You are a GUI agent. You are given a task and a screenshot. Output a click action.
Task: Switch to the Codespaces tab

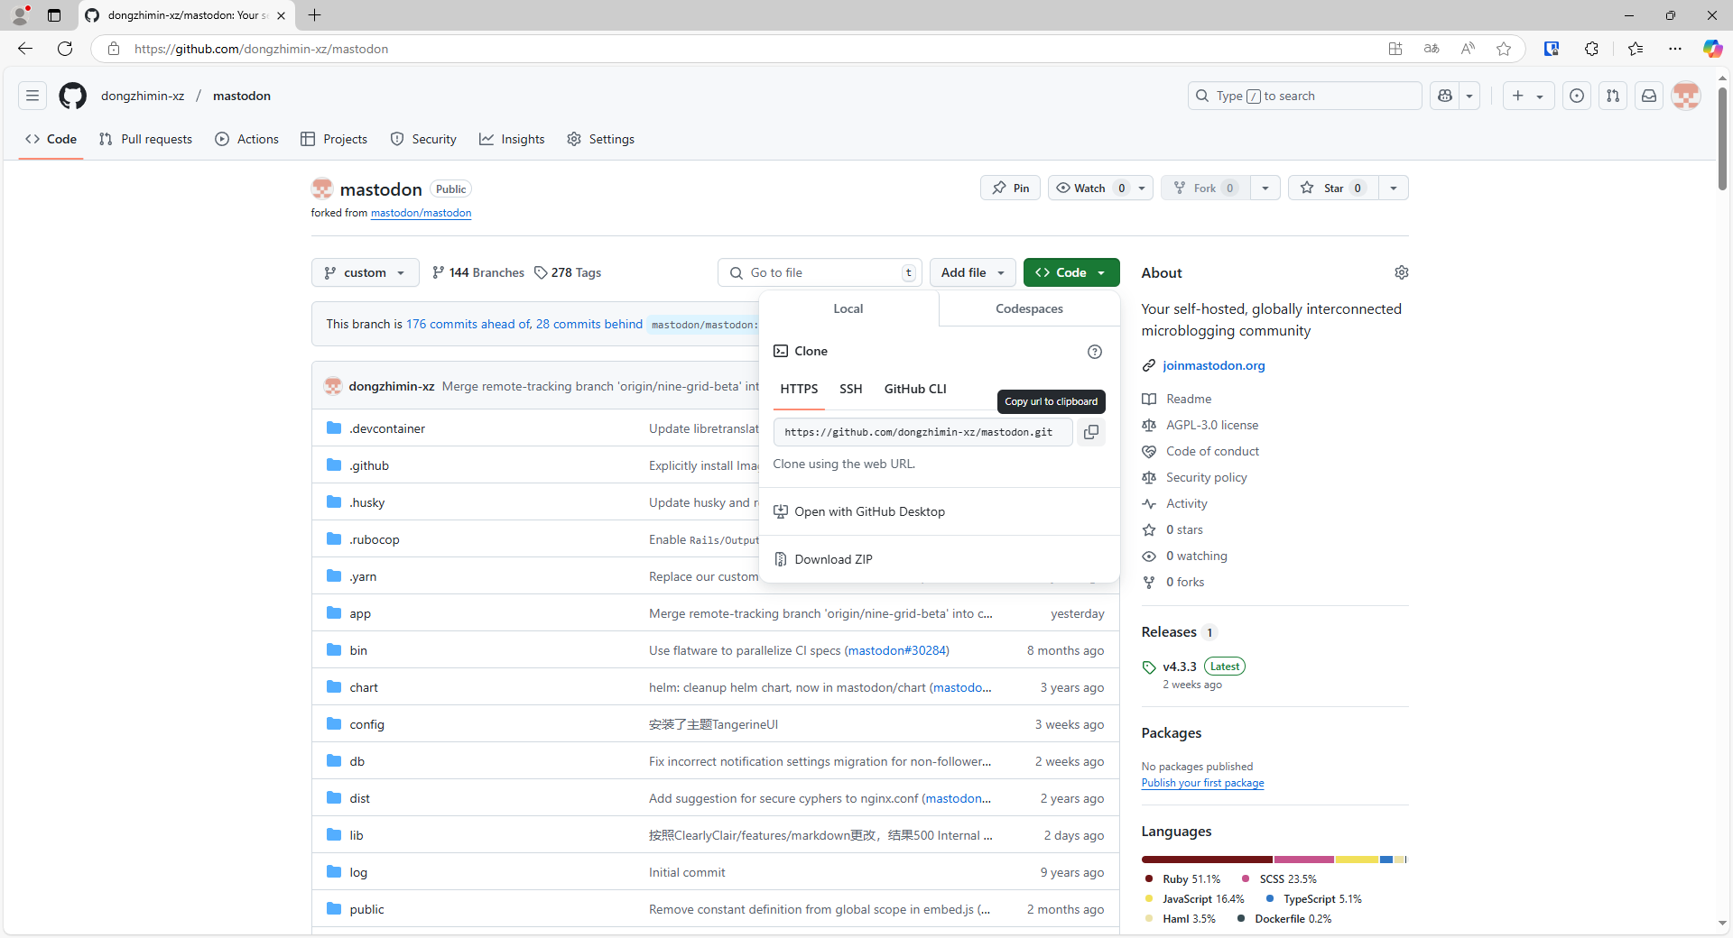click(1029, 308)
